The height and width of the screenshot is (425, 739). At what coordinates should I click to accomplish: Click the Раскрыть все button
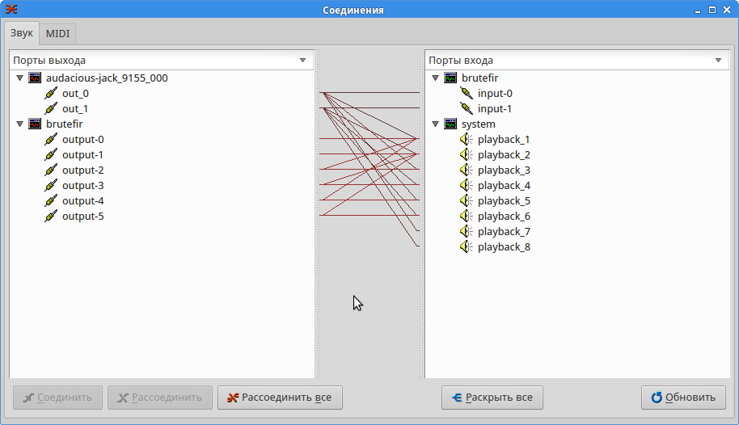[x=492, y=398]
